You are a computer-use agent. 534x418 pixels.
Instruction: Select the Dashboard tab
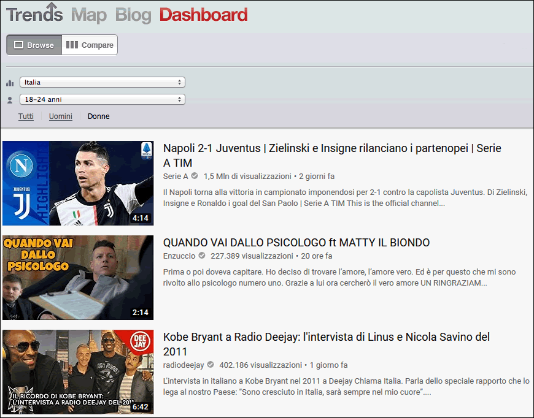tap(203, 15)
